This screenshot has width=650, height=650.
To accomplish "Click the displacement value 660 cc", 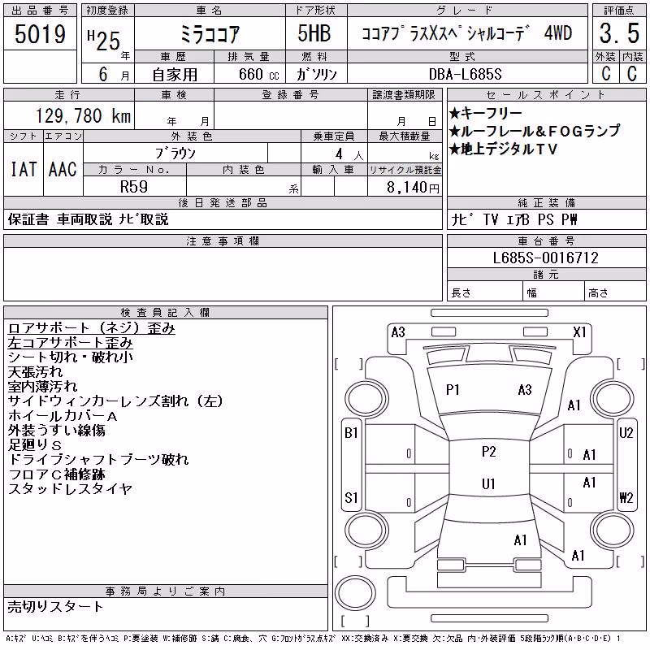I will (259, 74).
